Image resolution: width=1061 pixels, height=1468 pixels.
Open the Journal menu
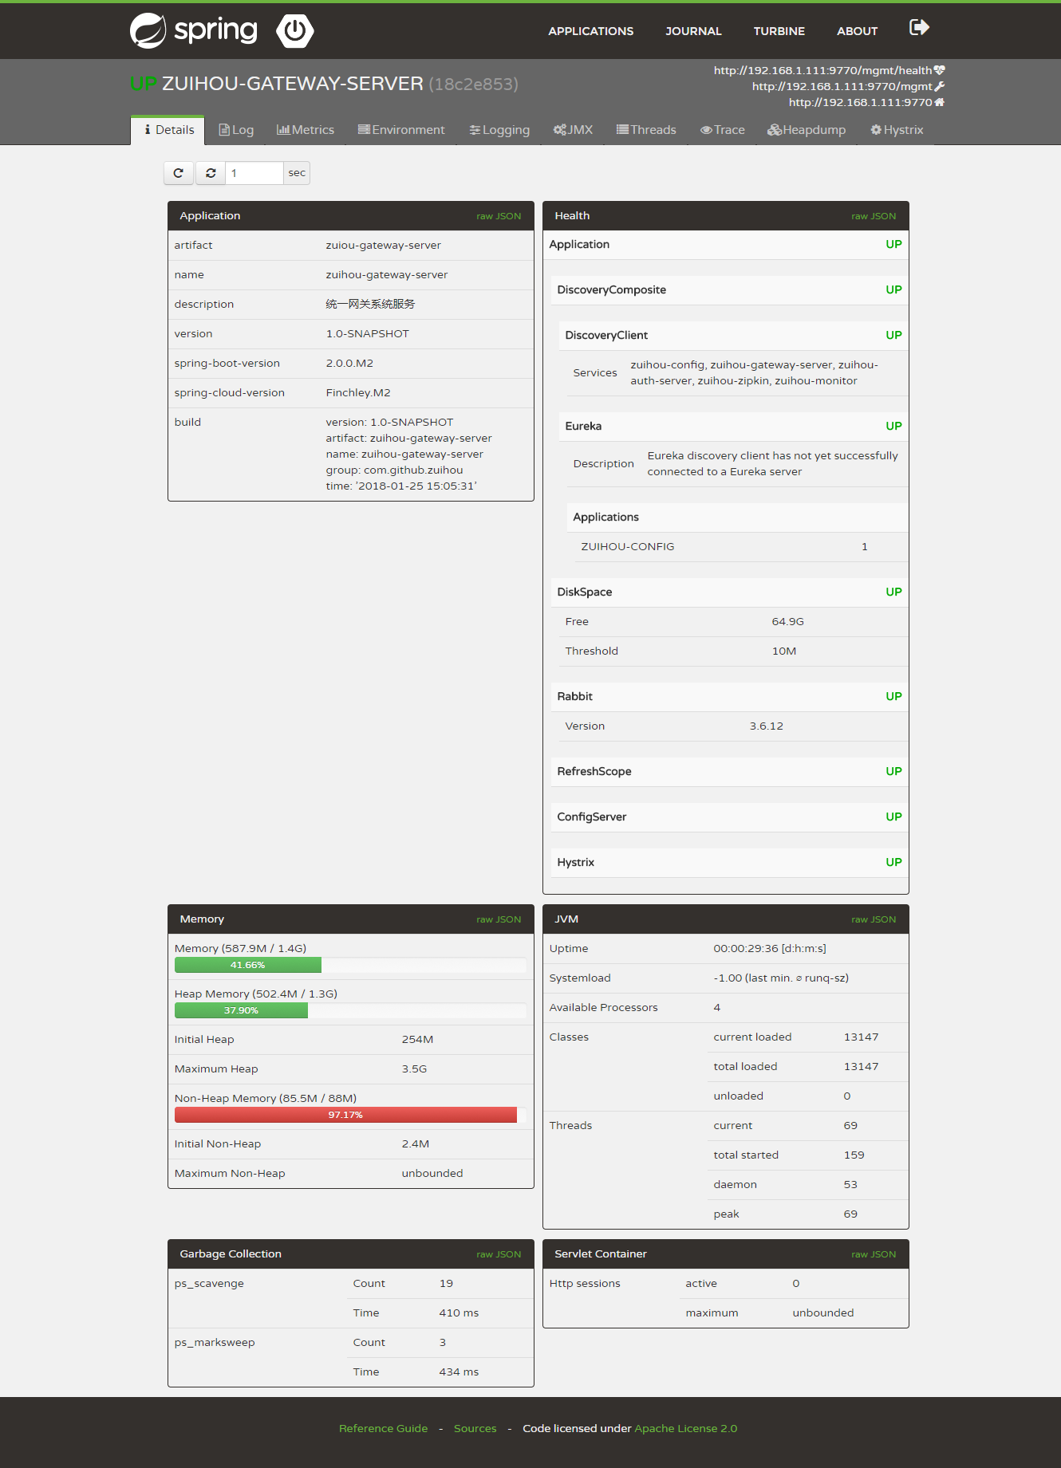pos(693,31)
